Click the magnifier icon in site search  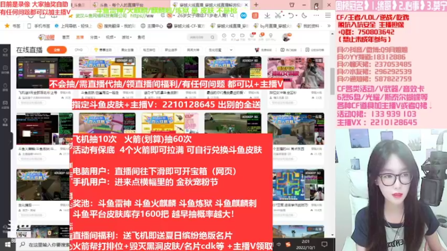(x=212, y=37)
